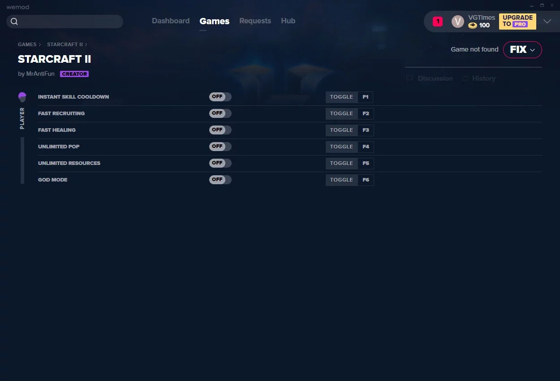Image resolution: width=560 pixels, height=381 pixels.
Task: Click the Toggle hotkey button for F6
Action: [x=341, y=180]
